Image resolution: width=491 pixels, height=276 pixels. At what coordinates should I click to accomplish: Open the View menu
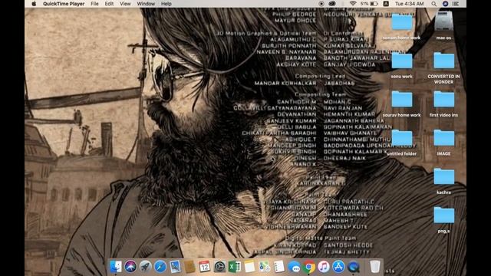pos(125,4)
